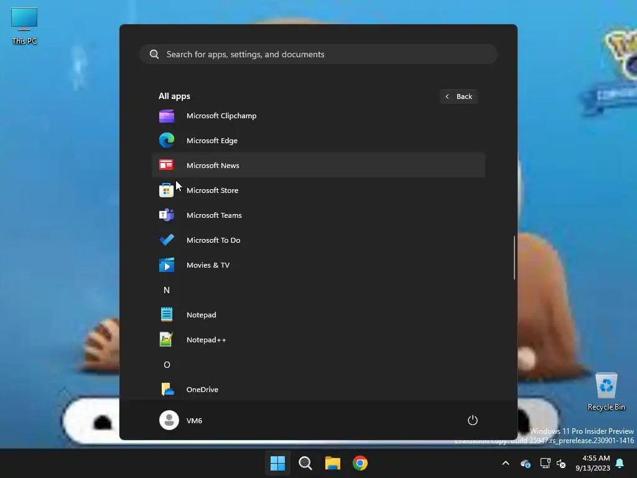Click the "Movies & TV" label
The height and width of the screenshot is (478, 637).
208,265
